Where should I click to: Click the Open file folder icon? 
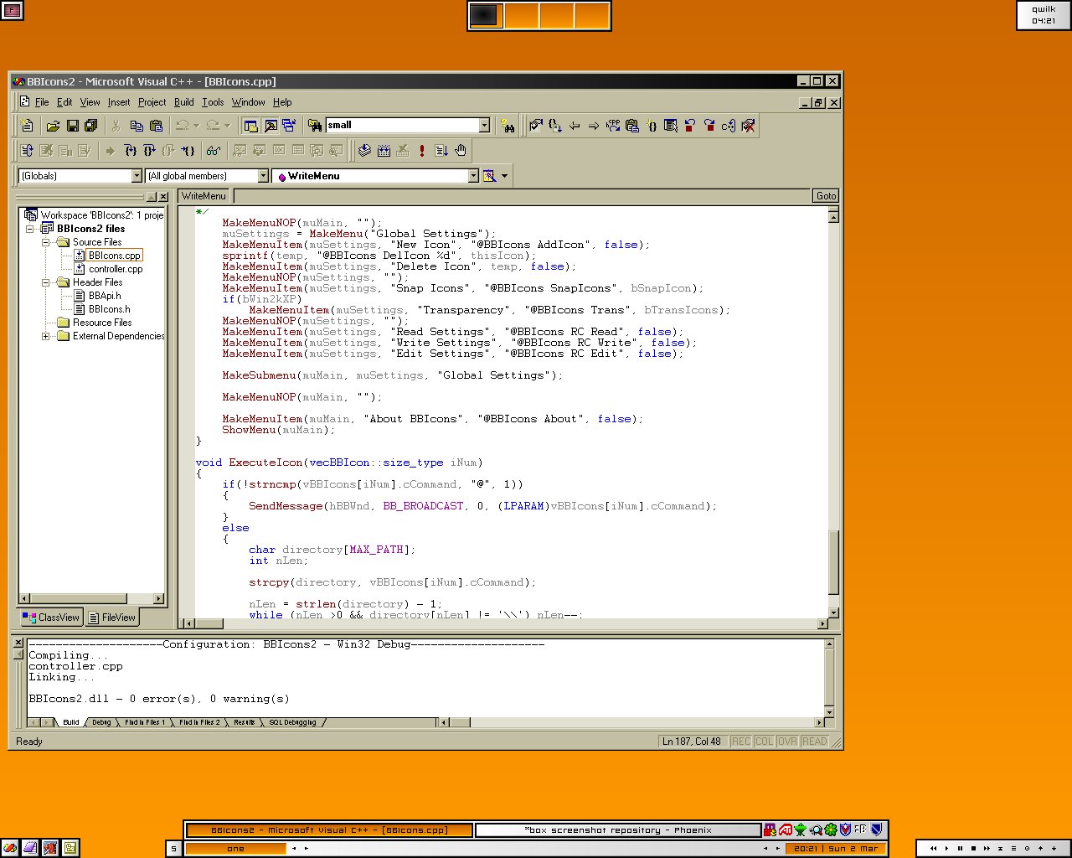53,126
